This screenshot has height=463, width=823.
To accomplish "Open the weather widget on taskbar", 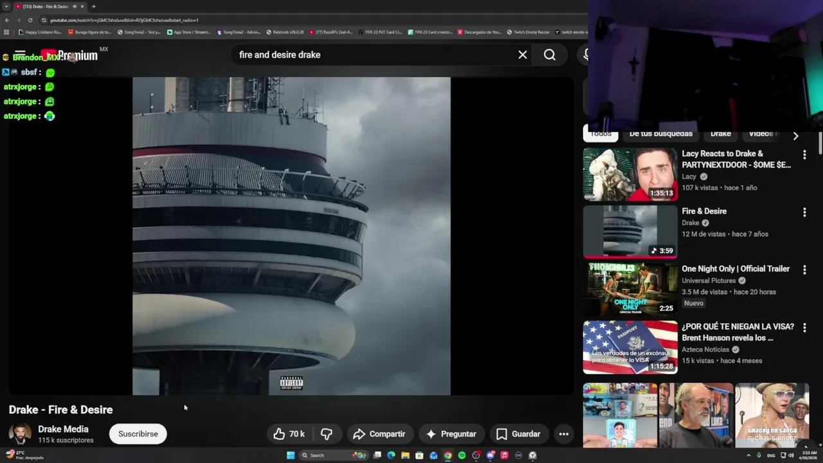I will point(24,455).
